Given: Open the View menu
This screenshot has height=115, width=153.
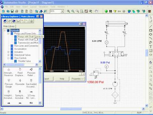Looking at the screenshot, I should (18, 7).
